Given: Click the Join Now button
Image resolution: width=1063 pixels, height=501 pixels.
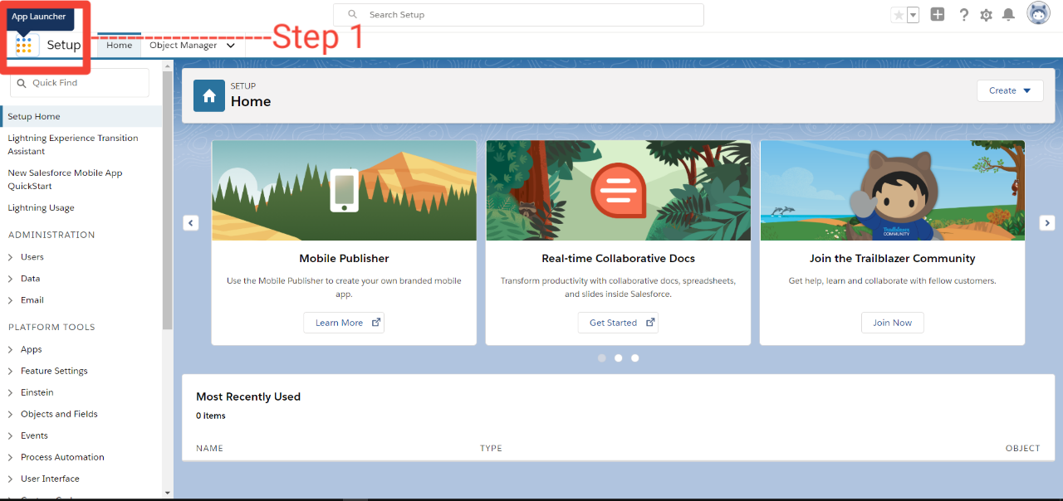Looking at the screenshot, I should coord(892,322).
